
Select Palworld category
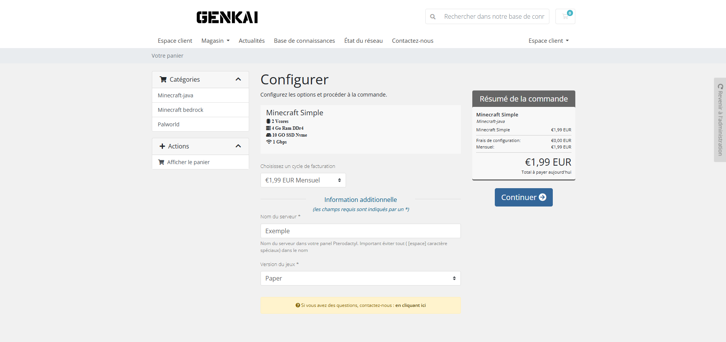[200, 124]
